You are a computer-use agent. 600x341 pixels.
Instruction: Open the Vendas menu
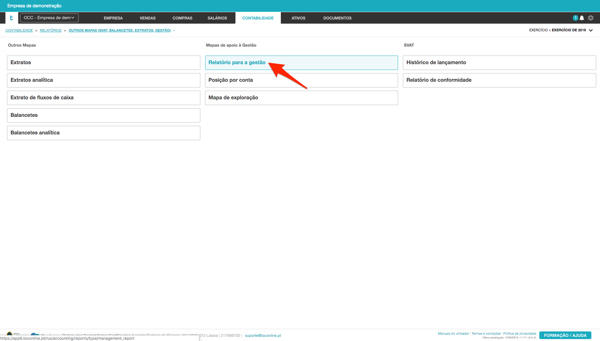[148, 18]
